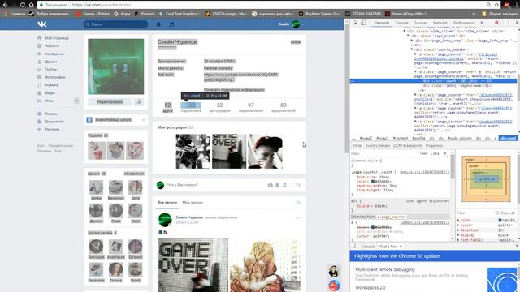
Task: Show more bookmarks chevron
Action: point(474,14)
